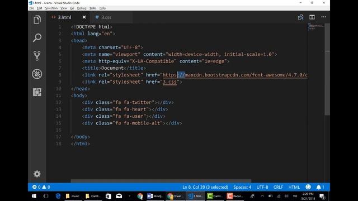Switch to the Chrome Cheat window in the taskbar
The image size is (358, 201).
(175, 196)
